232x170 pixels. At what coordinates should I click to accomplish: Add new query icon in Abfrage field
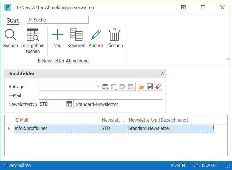(x=106, y=87)
